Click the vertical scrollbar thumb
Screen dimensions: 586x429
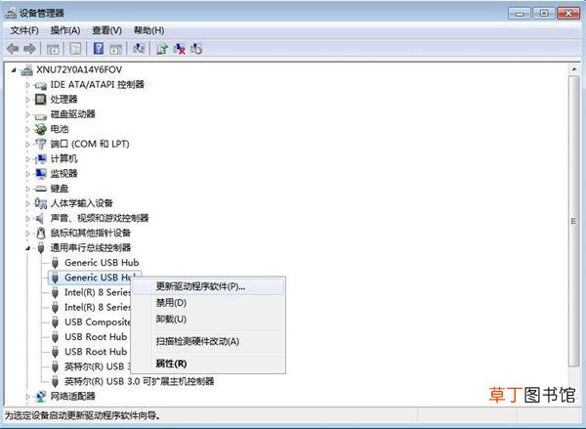573,222
